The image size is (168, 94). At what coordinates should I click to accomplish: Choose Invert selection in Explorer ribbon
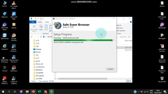[x=121, y=31]
